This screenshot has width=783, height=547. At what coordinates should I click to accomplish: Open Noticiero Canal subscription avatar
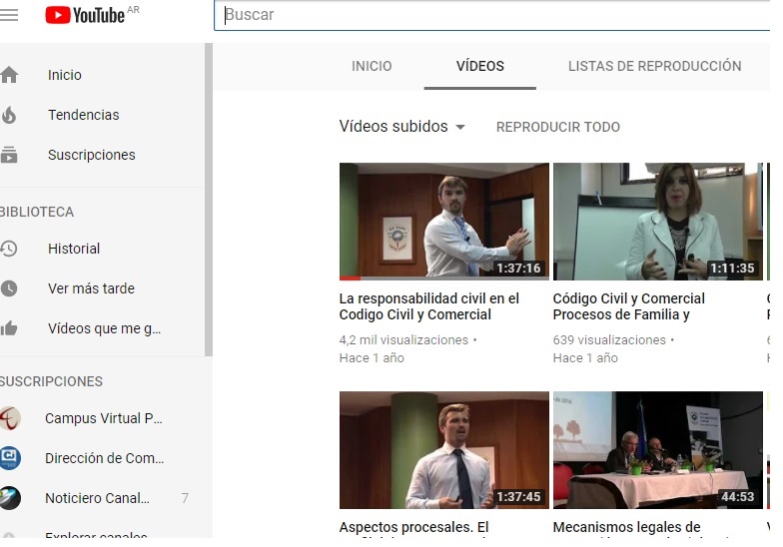click(x=10, y=498)
